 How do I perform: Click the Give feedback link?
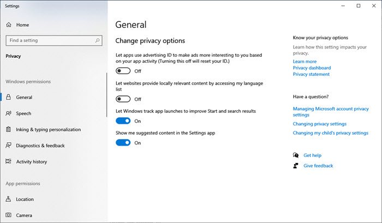[318, 166]
